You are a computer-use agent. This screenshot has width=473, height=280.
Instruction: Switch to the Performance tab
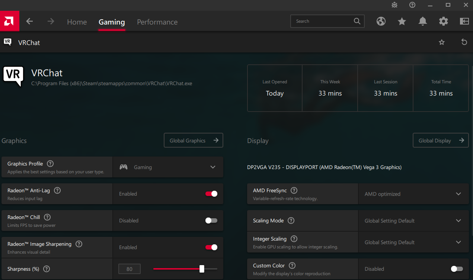click(x=157, y=22)
